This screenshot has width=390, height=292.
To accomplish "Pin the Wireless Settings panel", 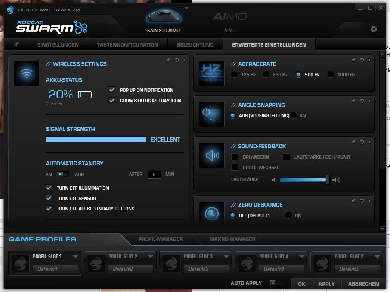I will (168, 60).
